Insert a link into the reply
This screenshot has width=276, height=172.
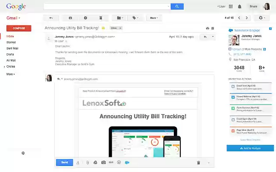pyautogui.click(x=111, y=163)
